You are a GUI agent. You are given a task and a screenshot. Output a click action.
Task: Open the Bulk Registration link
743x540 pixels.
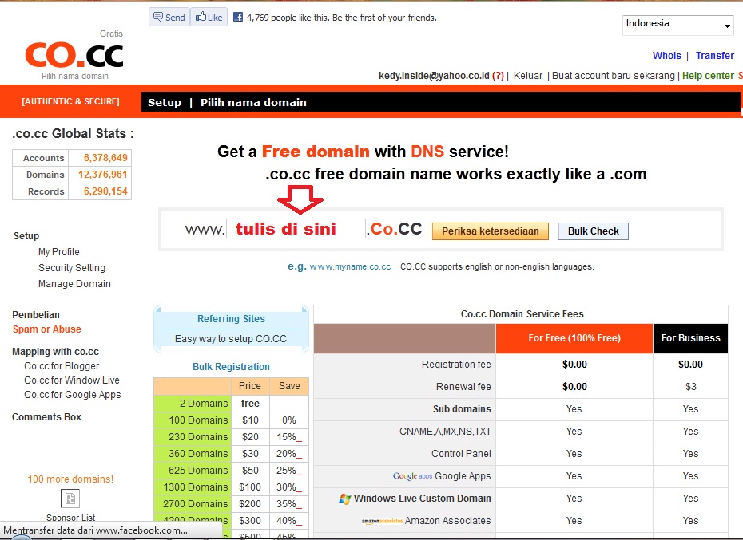[231, 367]
